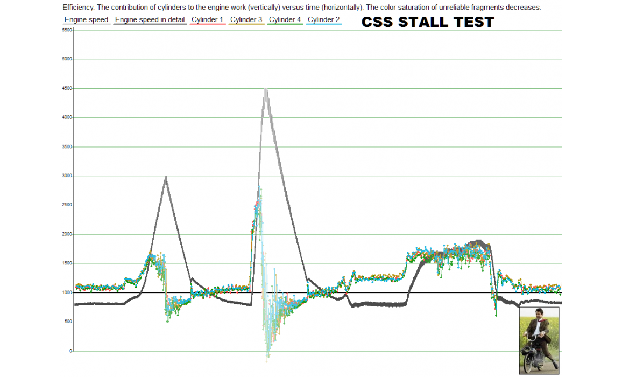Viewport: 622px width, 377px height.
Task: Click the 5000 y-axis label
Action: click(x=67, y=59)
